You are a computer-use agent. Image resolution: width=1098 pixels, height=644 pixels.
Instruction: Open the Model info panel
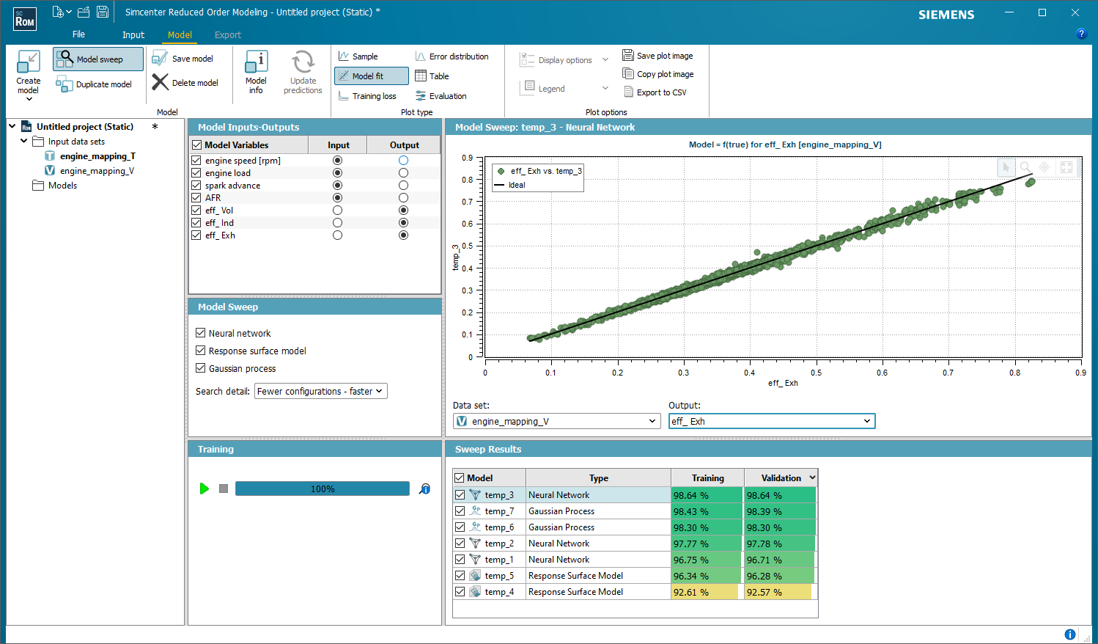[x=256, y=71]
